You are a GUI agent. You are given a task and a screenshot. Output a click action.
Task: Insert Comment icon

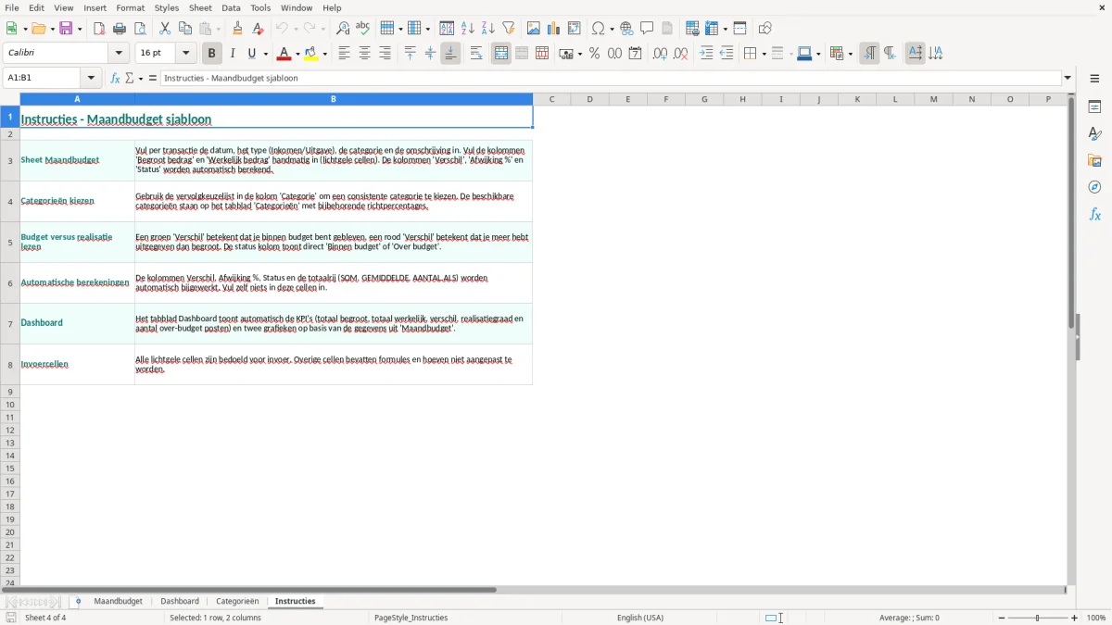(647, 29)
